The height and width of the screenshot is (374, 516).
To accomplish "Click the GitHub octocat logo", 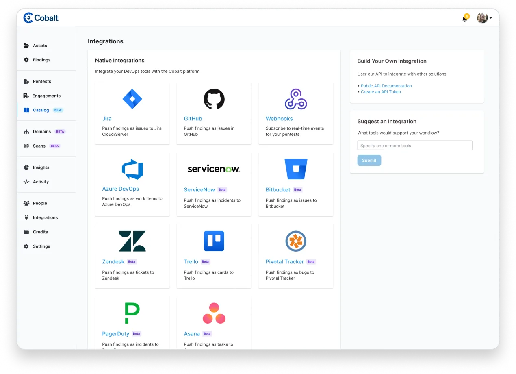I will 214,99.
